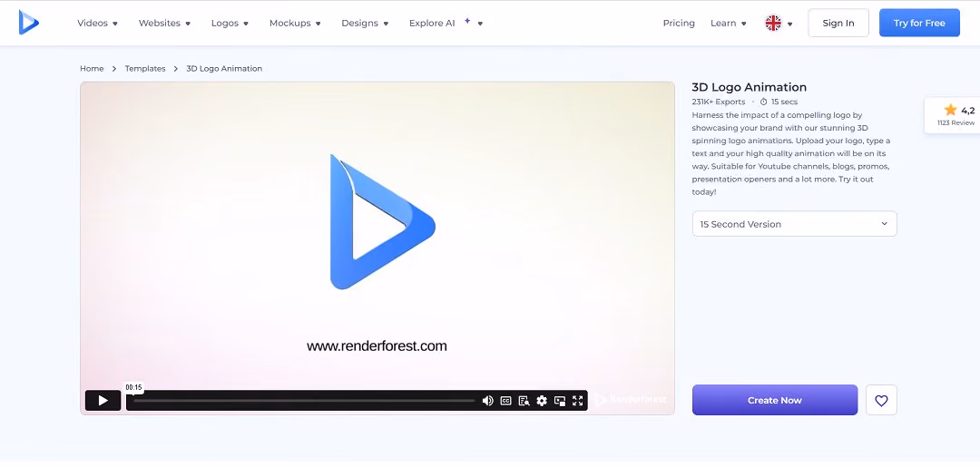The width and height of the screenshot is (980, 467).
Task: Go to Home in the breadcrumb
Action: pos(92,69)
